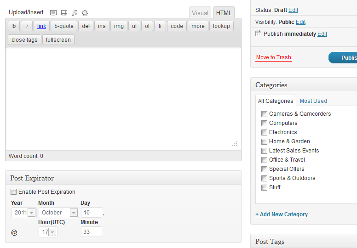The image size is (357, 248).
Task: Edit the post Status link
Action: [293, 10]
